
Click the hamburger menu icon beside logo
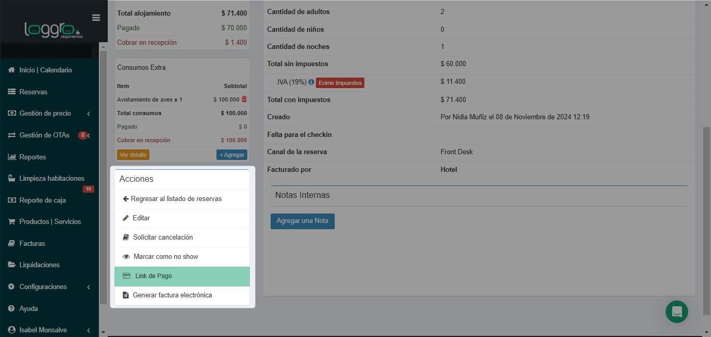tap(96, 18)
